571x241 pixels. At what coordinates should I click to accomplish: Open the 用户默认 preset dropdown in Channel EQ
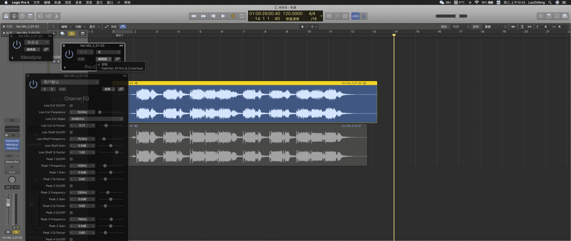[70, 82]
